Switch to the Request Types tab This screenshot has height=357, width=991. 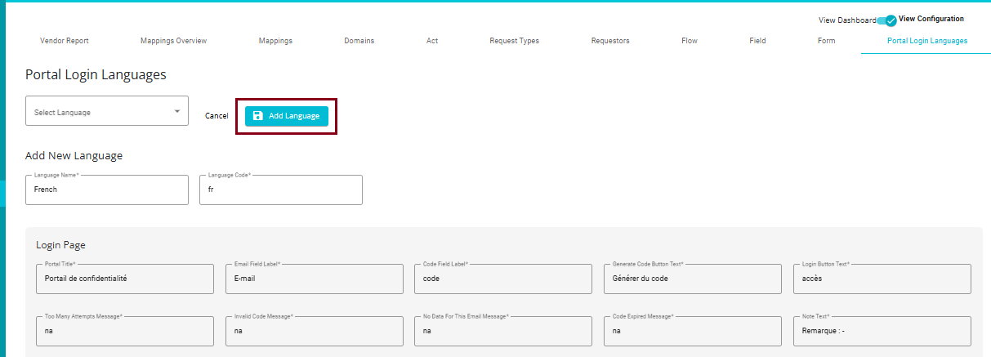coord(514,41)
